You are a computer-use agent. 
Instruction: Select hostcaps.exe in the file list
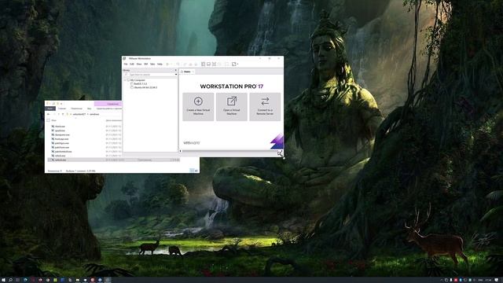point(61,139)
